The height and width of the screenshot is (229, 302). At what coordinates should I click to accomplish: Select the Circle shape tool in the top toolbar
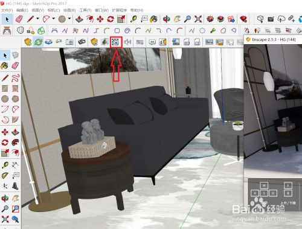(x=62, y=19)
